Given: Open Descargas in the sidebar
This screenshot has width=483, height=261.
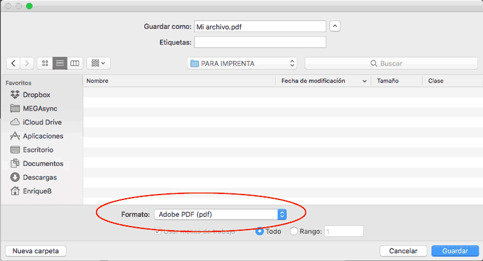Looking at the screenshot, I should [x=33, y=178].
